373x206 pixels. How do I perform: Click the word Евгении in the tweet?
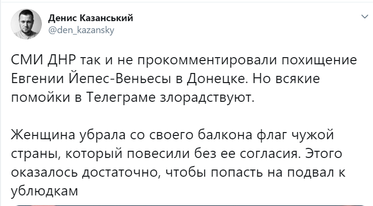click(x=38, y=79)
